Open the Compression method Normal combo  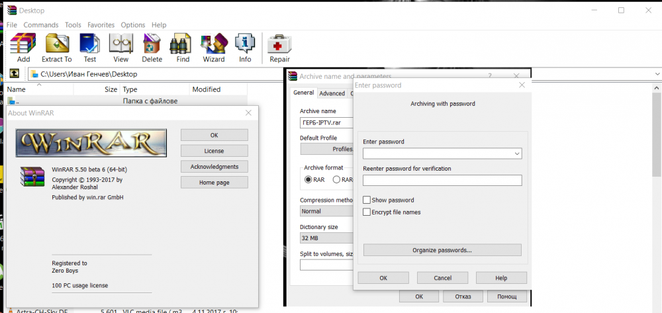coord(327,211)
